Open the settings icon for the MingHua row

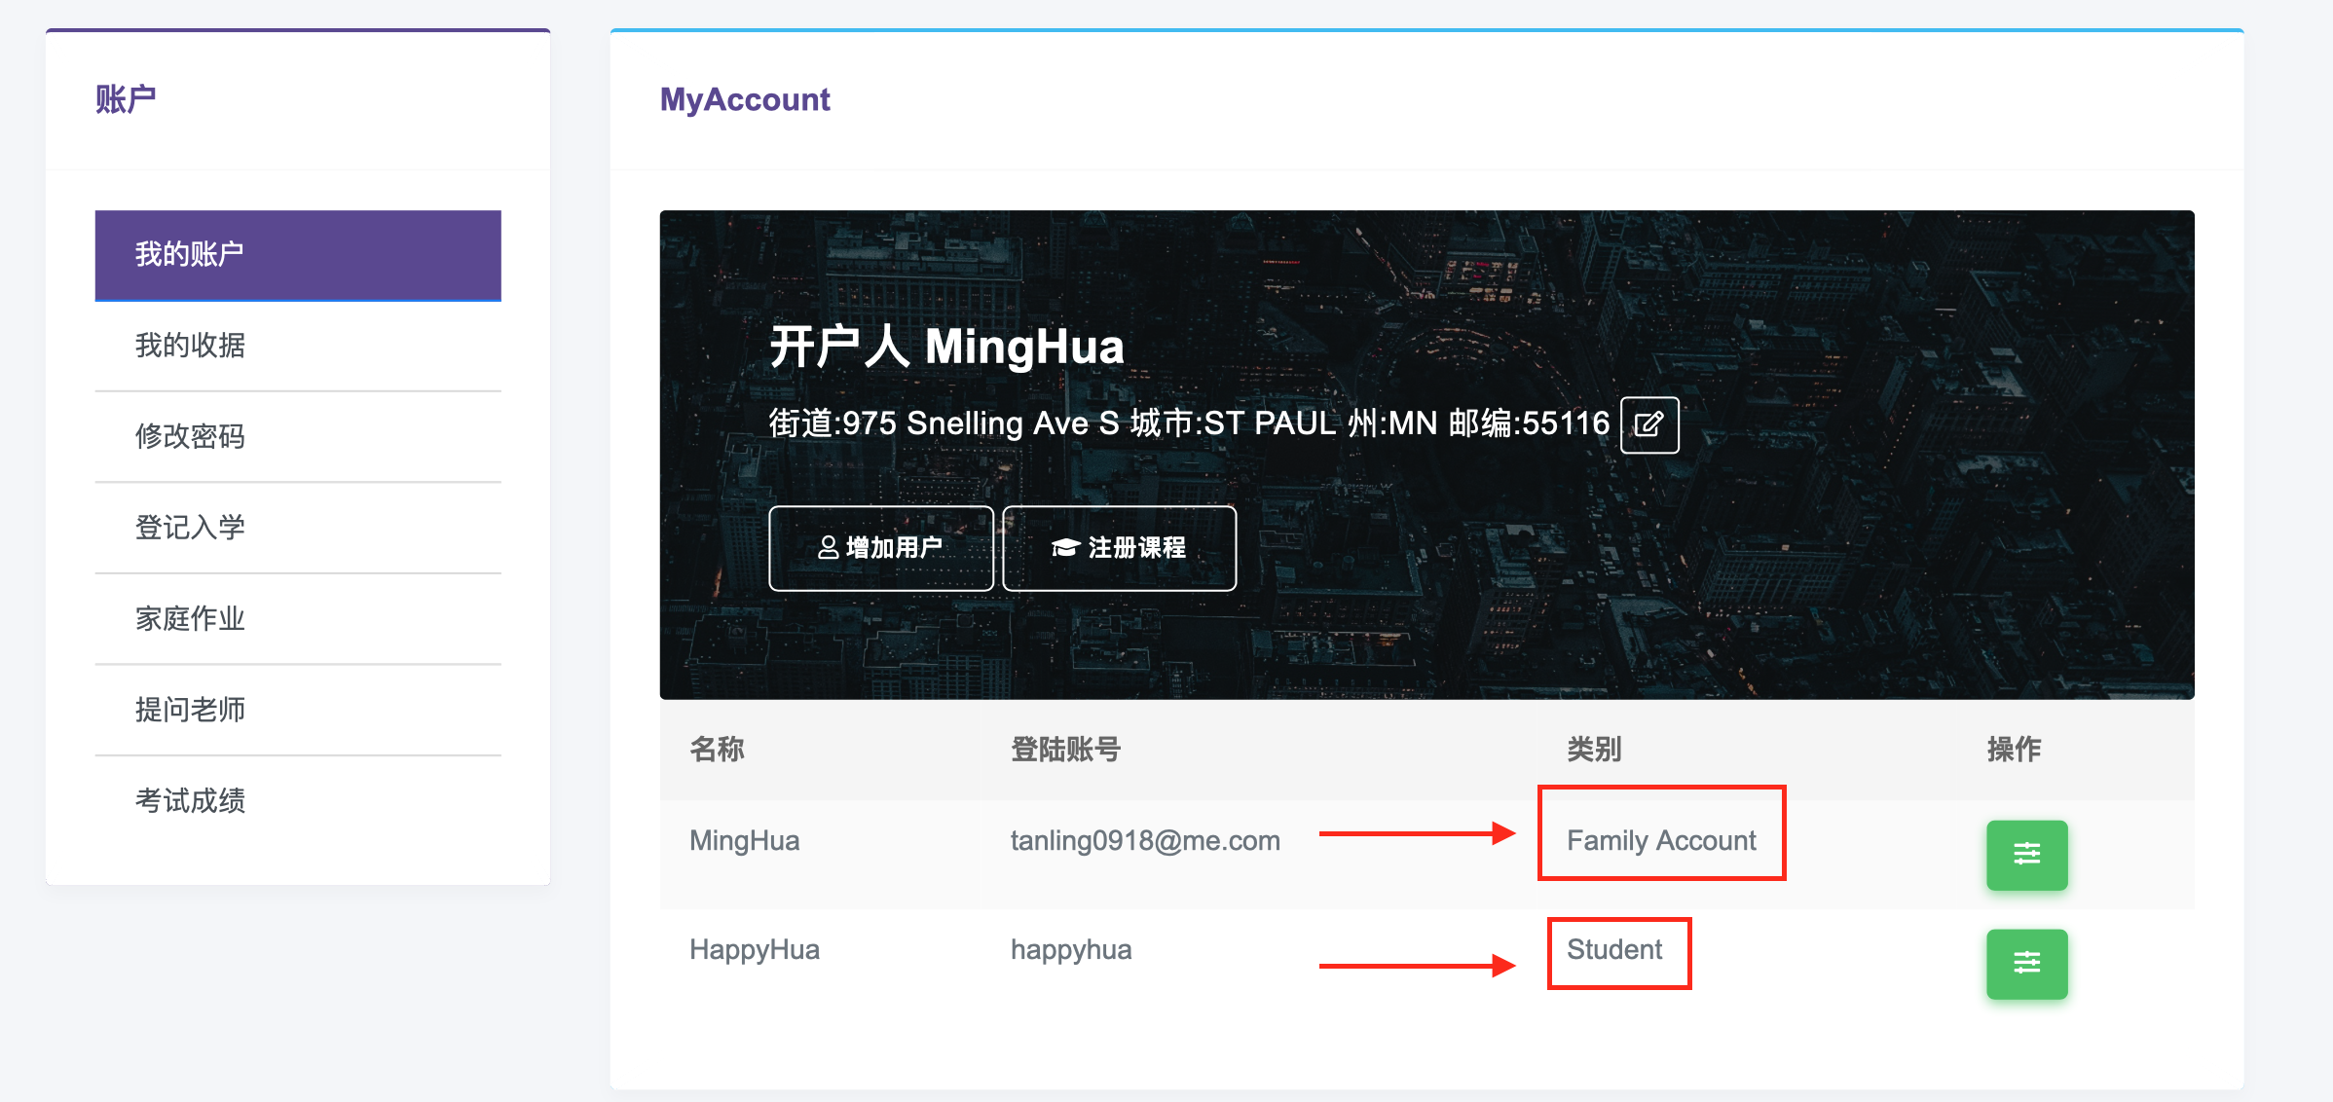[x=2026, y=855]
